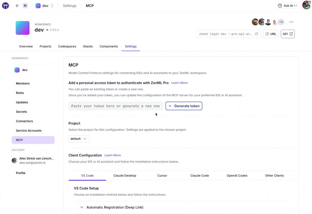This screenshot has height=214, width=312.
Task: Open the ZenML logo home icon
Action: (x=5, y=6)
